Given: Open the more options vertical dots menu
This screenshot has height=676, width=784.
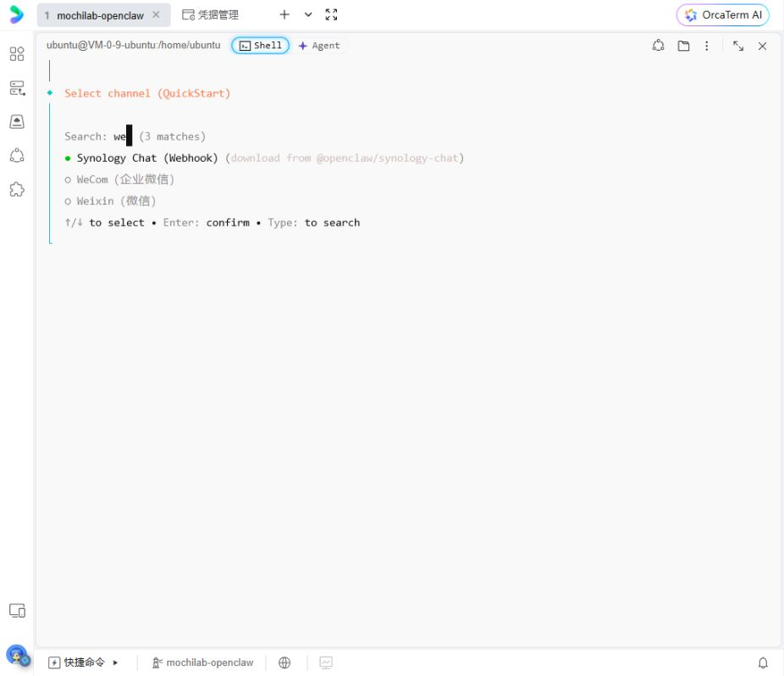Looking at the screenshot, I should (x=706, y=46).
